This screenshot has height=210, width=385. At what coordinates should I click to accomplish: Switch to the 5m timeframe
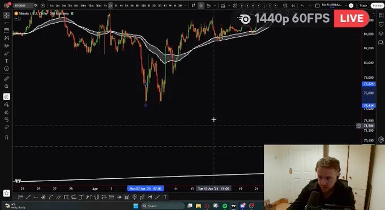[x=70, y=6]
